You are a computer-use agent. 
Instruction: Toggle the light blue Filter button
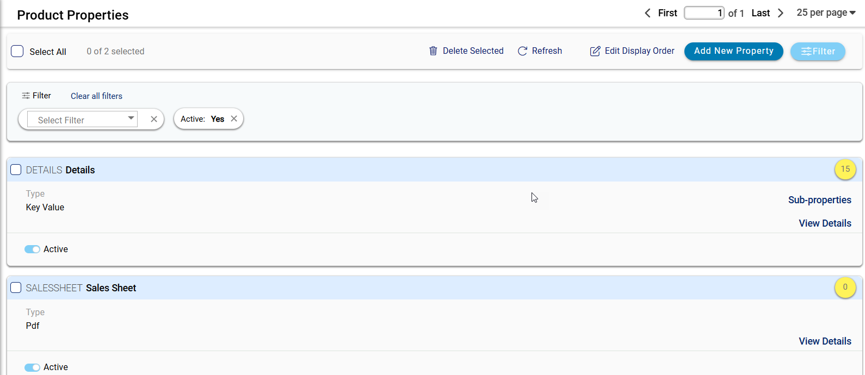point(817,52)
